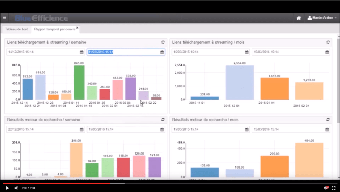The width and height of the screenshot is (340, 192).
Task: Open the hamburger menu in the top bar
Action: pos(4,18)
